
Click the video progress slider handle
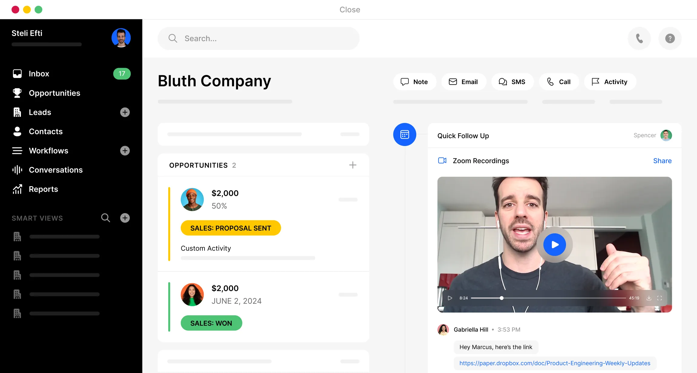[x=502, y=298]
